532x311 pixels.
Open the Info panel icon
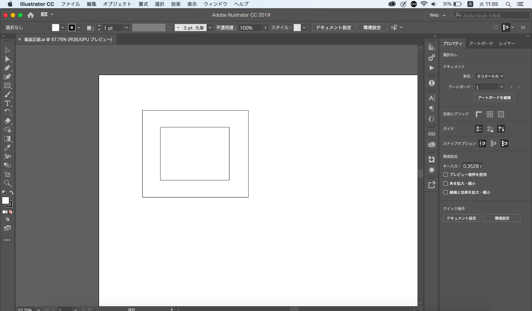pos(432,83)
